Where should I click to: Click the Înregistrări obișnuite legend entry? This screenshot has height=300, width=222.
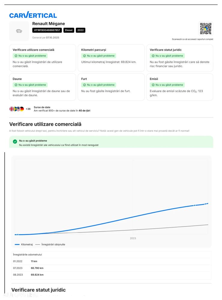point(50,244)
